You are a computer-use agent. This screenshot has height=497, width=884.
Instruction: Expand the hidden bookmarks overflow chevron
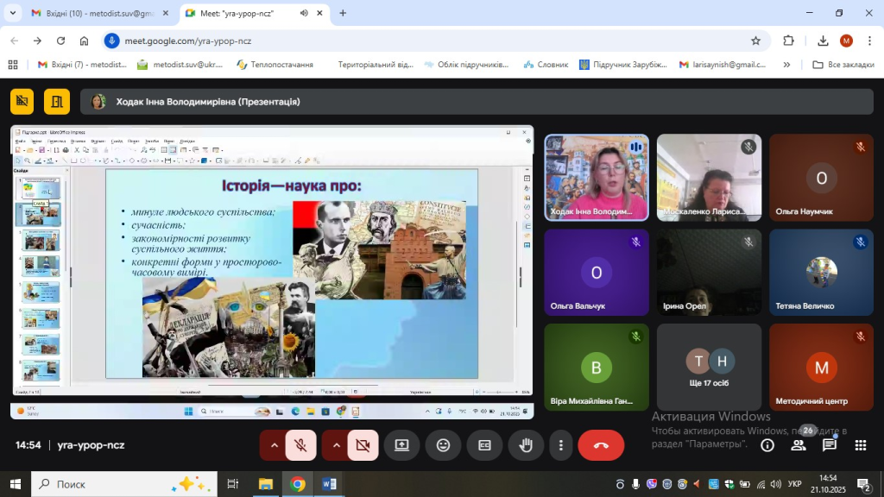click(786, 65)
